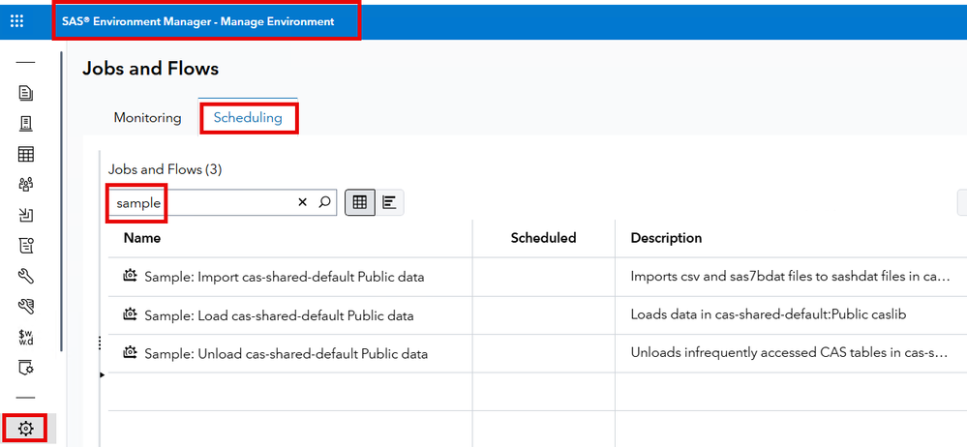Collapse the sidebar hamburger menu line
967x447 pixels.
tap(25, 62)
